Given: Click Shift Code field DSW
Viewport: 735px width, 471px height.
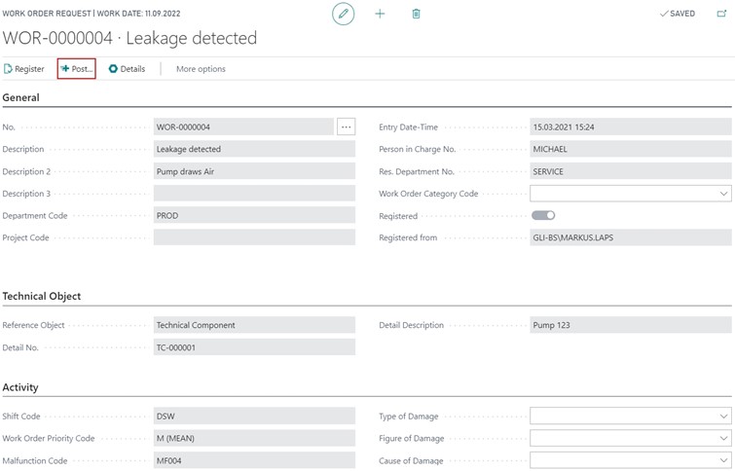Looking at the screenshot, I should (x=254, y=416).
